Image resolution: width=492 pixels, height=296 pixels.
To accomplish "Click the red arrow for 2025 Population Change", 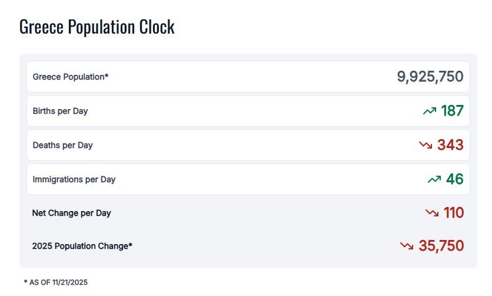I will (407, 246).
